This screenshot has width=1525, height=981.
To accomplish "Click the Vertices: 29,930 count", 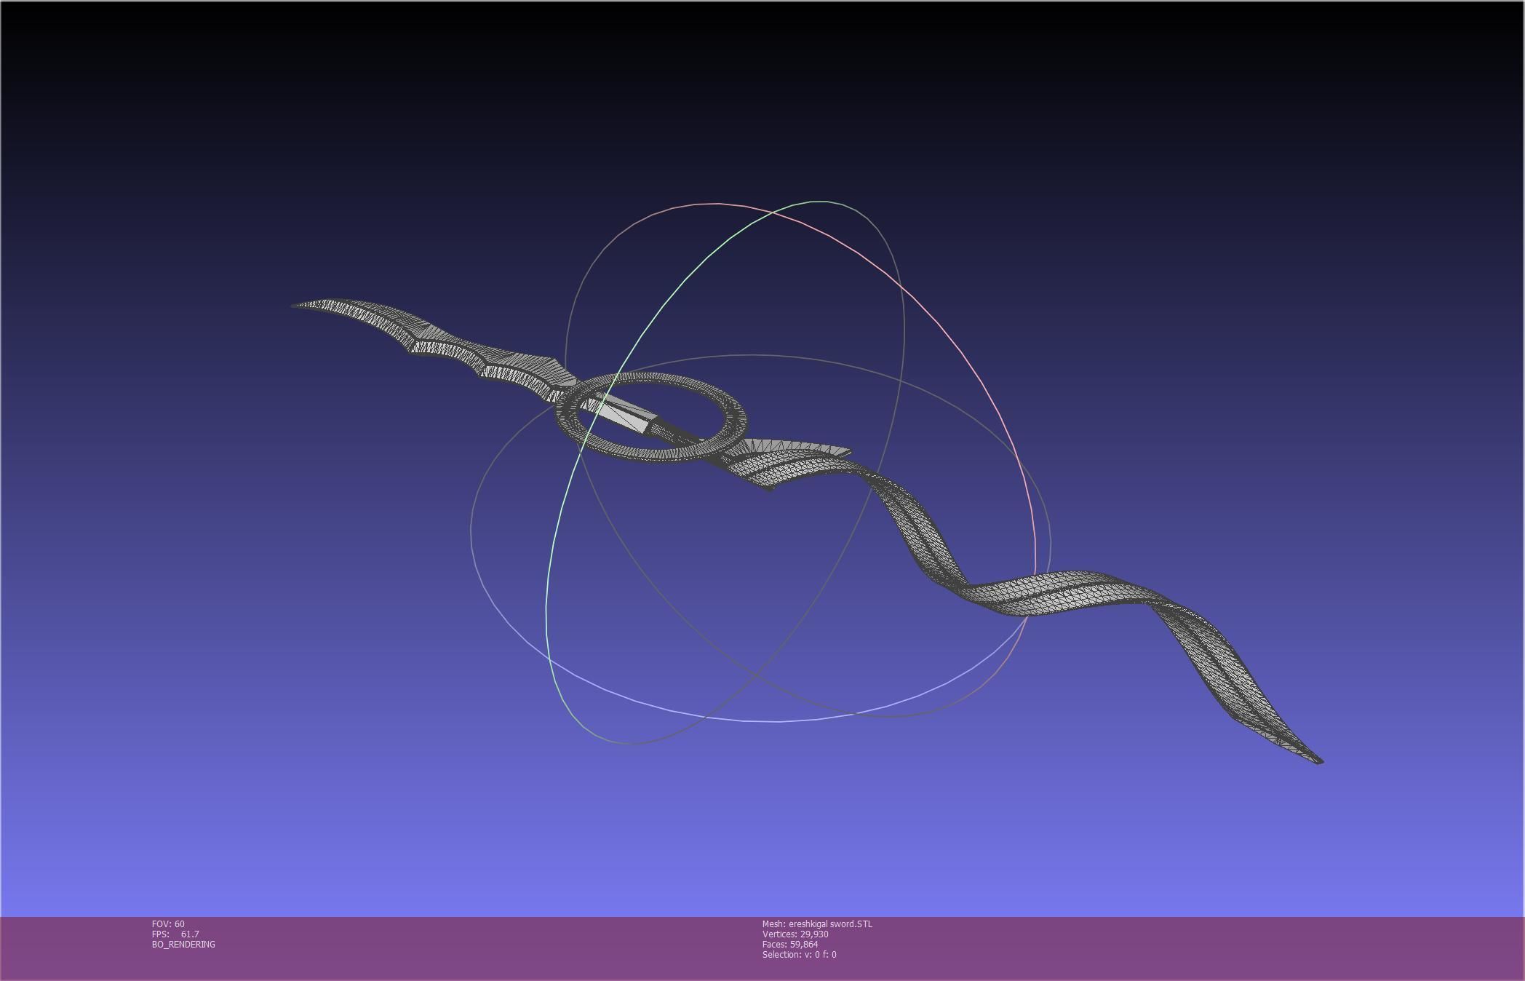I will [795, 934].
